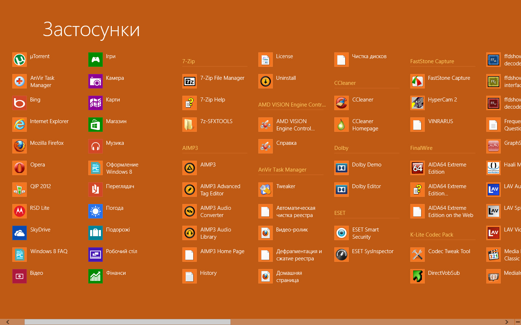Launch the Подорожі travel icon
The image size is (521, 325).
[x=96, y=233]
